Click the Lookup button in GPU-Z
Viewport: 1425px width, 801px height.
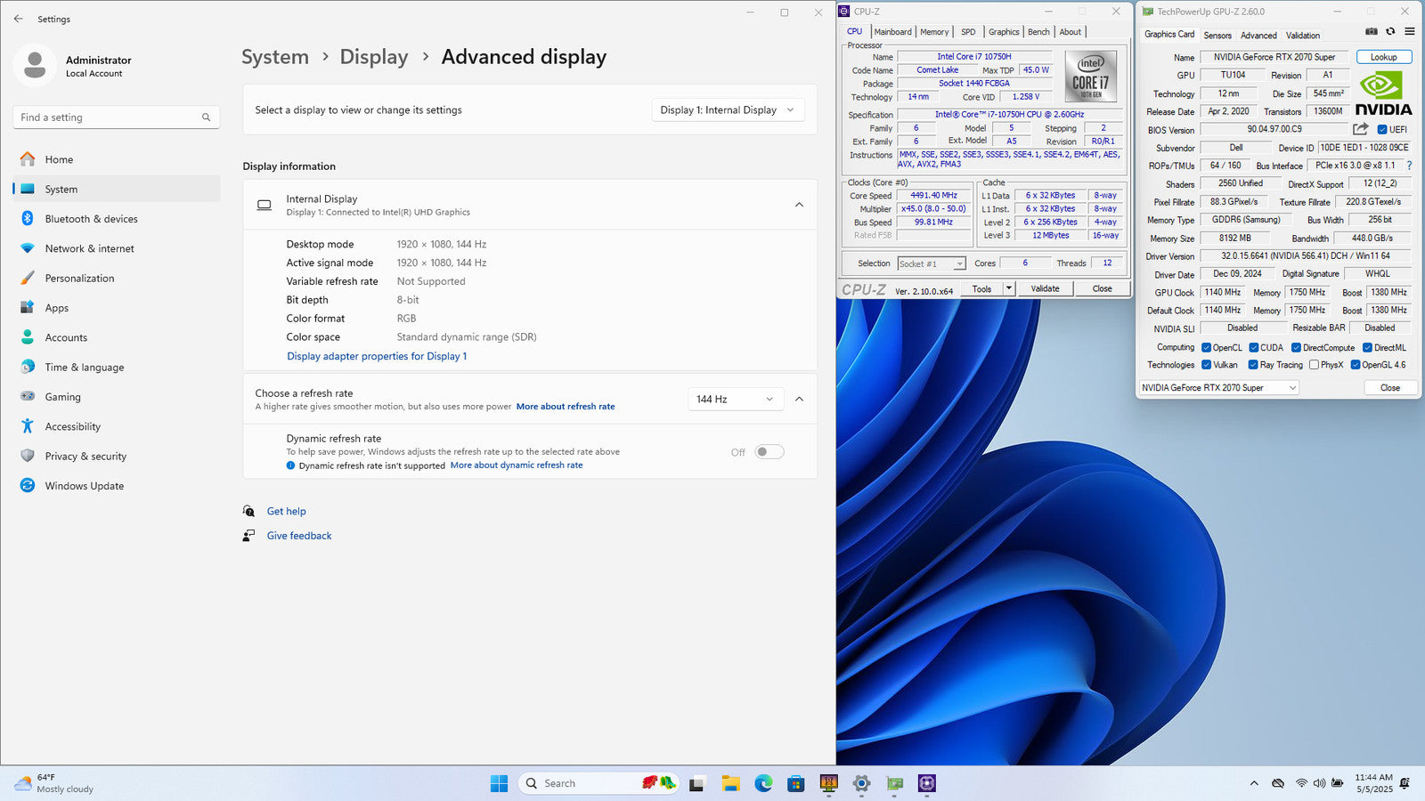1383,57
